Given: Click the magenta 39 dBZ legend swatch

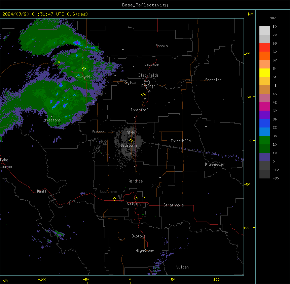Looking at the screenshot, I should (264, 106).
